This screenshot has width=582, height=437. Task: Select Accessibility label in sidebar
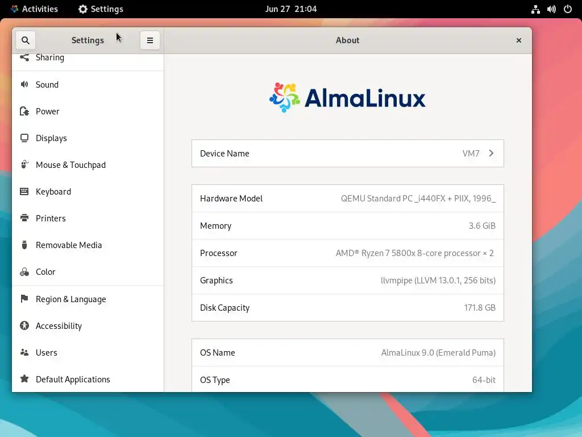click(x=59, y=326)
